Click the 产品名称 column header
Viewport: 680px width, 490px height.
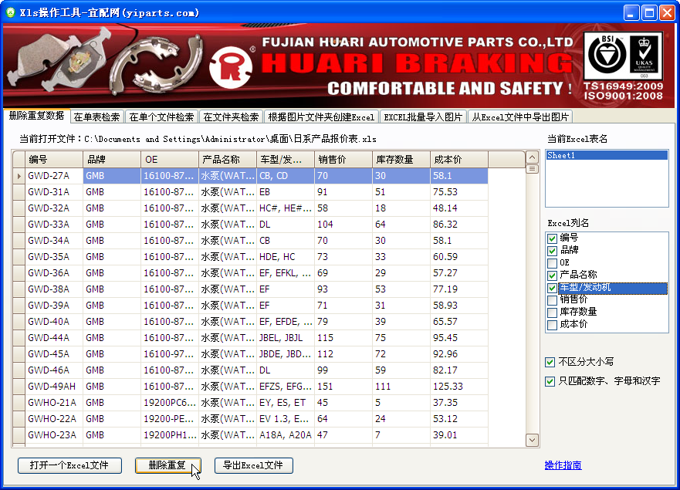228,160
